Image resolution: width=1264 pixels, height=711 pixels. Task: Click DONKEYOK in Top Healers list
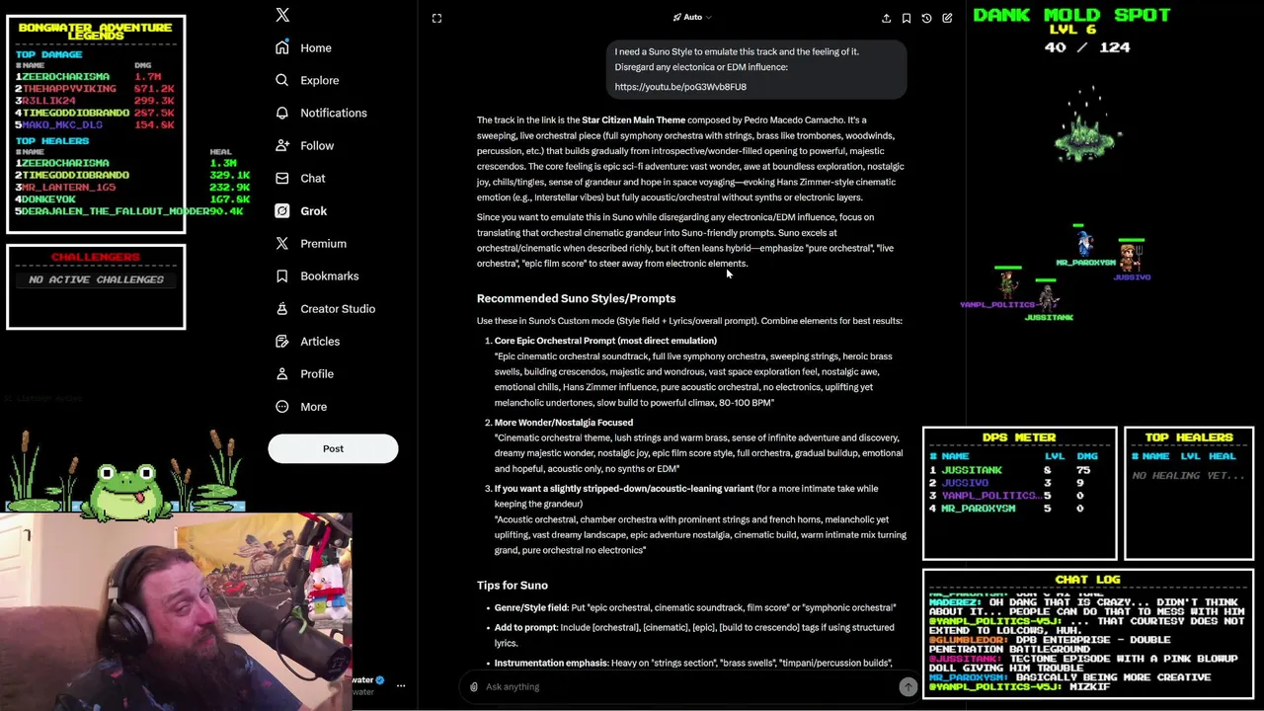48,199
